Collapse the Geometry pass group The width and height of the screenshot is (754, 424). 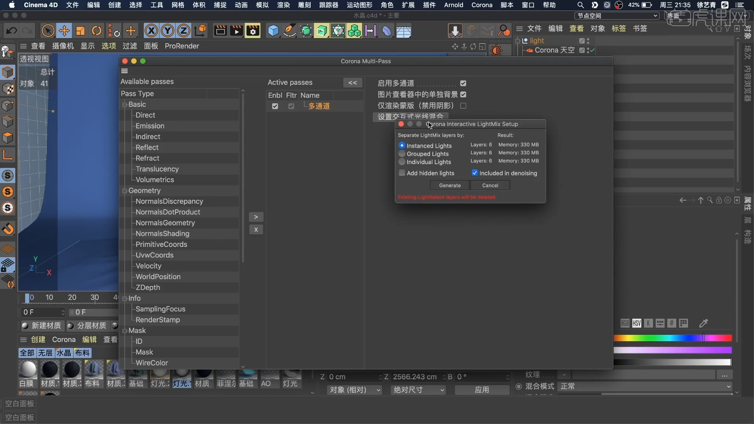pyautogui.click(x=125, y=191)
